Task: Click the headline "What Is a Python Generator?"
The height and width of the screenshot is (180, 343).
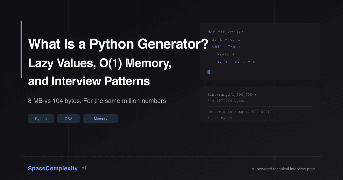Action: click(118, 44)
